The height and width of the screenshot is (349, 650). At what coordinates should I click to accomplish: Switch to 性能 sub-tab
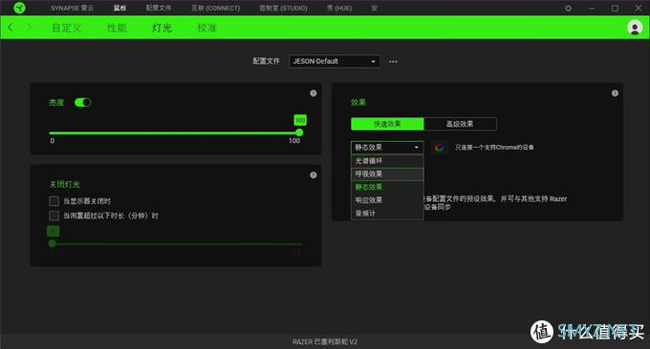pos(117,28)
